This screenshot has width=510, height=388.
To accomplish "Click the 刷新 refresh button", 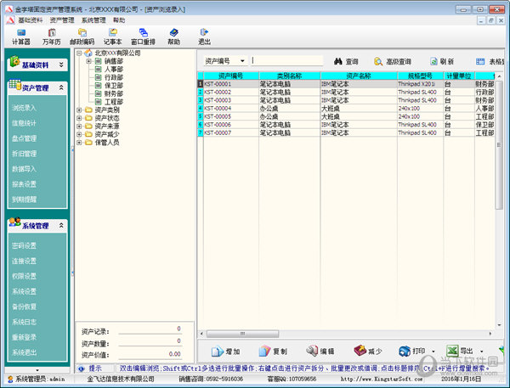I will coord(442,61).
